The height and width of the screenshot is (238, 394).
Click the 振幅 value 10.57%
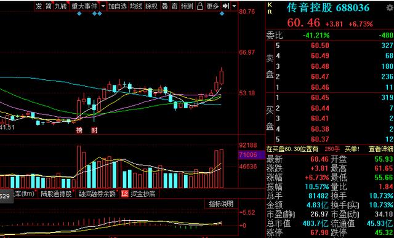(317, 187)
